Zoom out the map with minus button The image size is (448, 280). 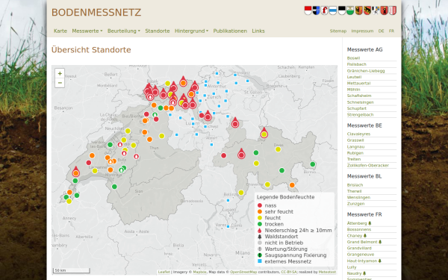click(60, 83)
